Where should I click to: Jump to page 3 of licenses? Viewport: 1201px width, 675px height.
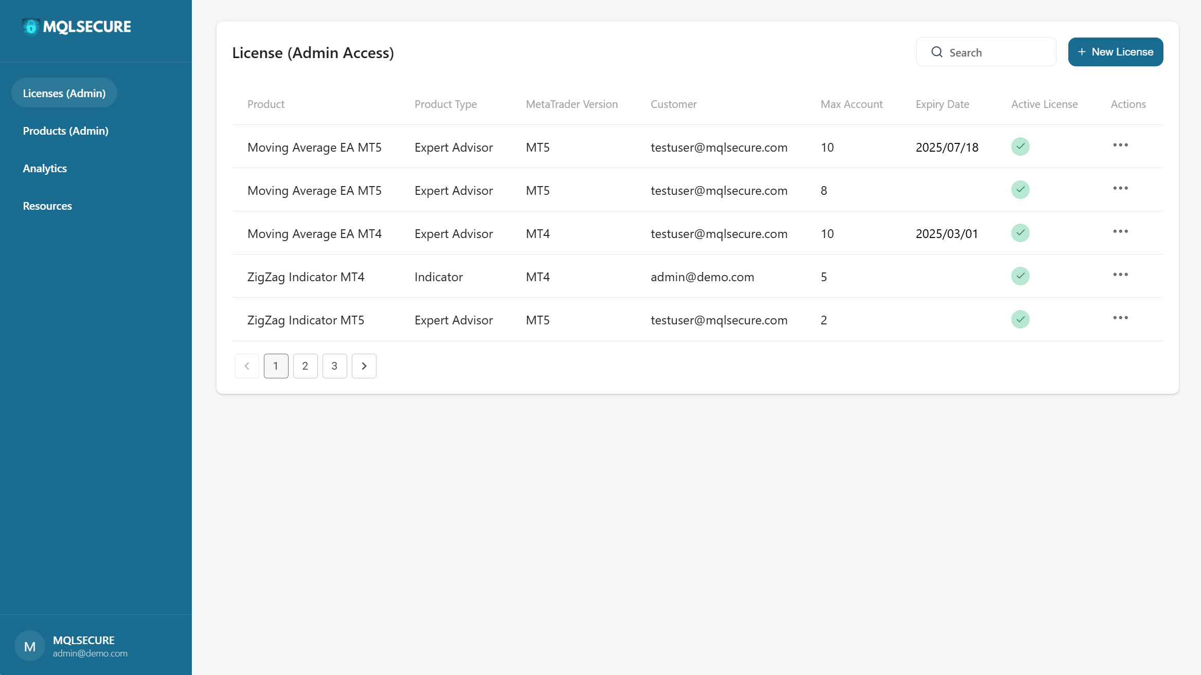pos(334,366)
